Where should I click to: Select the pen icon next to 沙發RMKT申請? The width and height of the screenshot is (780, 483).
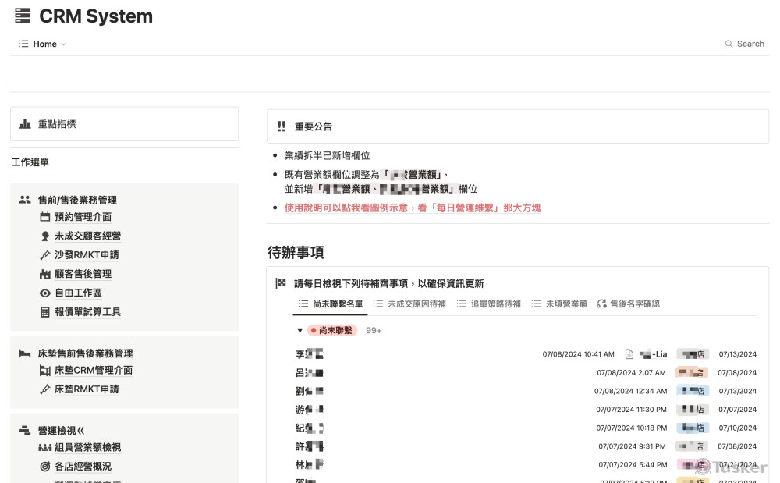pyautogui.click(x=45, y=254)
